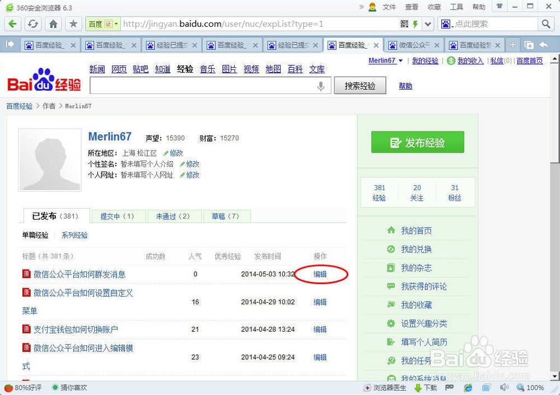560x395 pixels.
Task: Click the browser back arrow button
Action: point(13,24)
